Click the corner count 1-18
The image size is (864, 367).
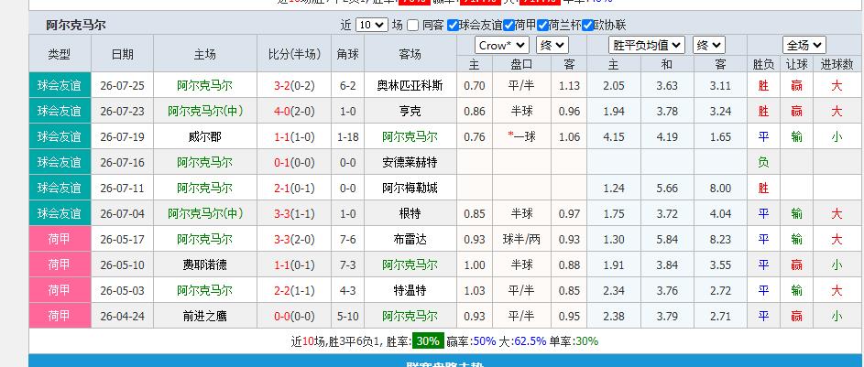[x=347, y=137]
